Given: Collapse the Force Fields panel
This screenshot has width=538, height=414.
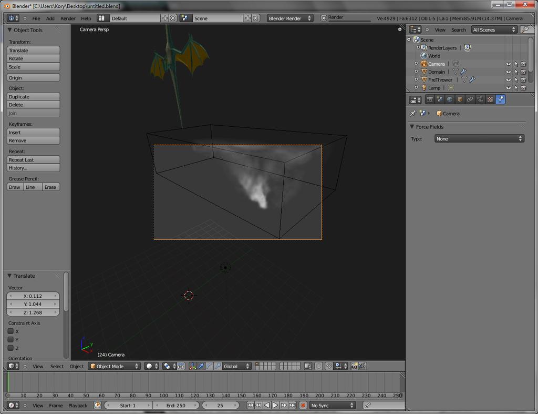Looking at the screenshot, I should [412, 127].
